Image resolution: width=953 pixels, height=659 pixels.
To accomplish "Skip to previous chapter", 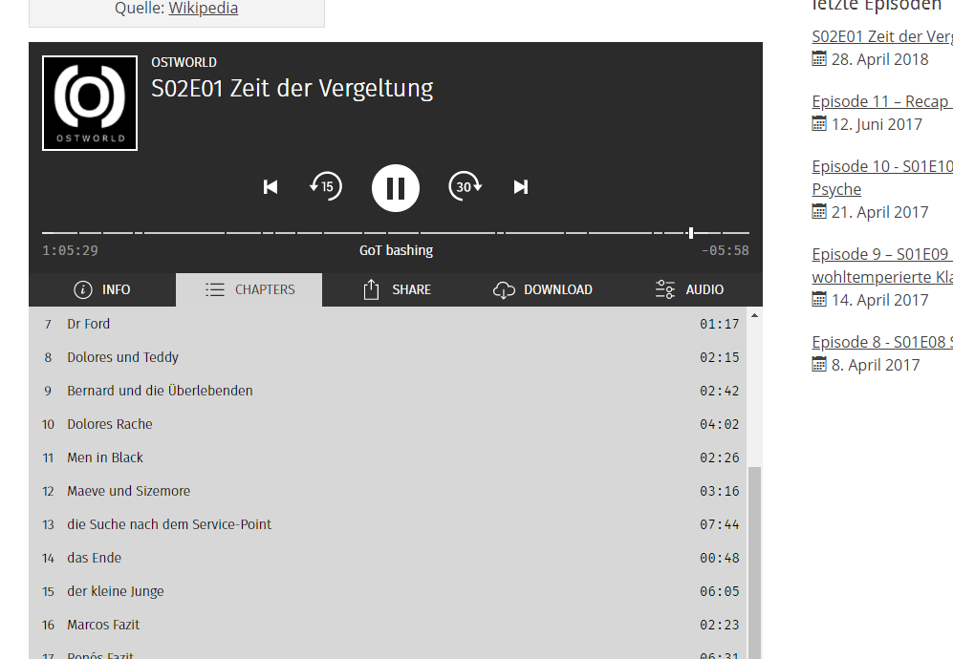I will [271, 187].
